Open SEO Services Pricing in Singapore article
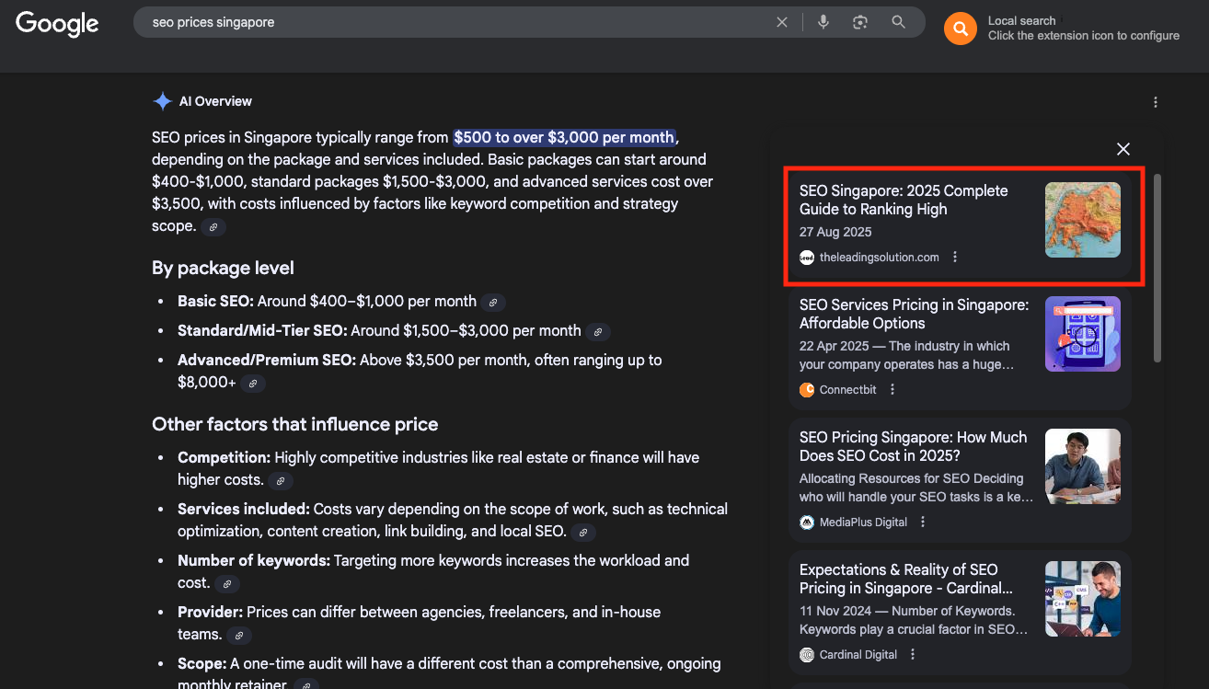This screenshot has width=1209, height=689. point(914,314)
